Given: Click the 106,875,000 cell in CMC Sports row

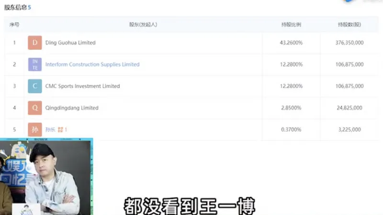Looking at the screenshot, I should click(x=349, y=86).
